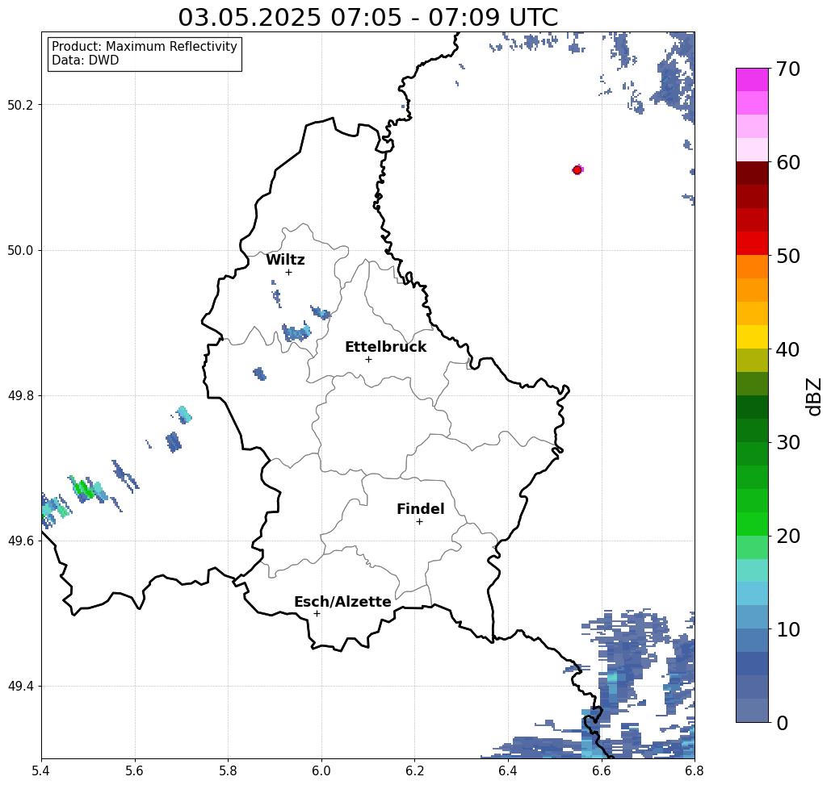Pick the cyan swatch between 10 and 20

752,570
